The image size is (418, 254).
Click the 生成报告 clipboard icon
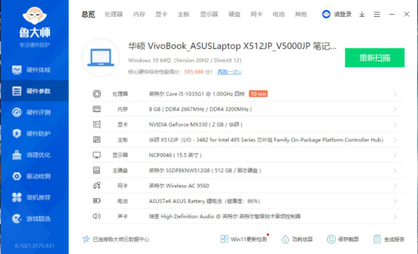pyautogui.click(x=377, y=239)
